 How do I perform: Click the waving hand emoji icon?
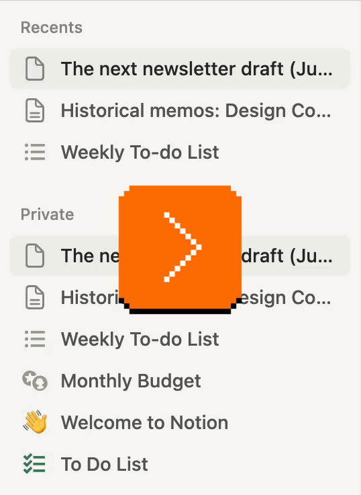(x=35, y=422)
